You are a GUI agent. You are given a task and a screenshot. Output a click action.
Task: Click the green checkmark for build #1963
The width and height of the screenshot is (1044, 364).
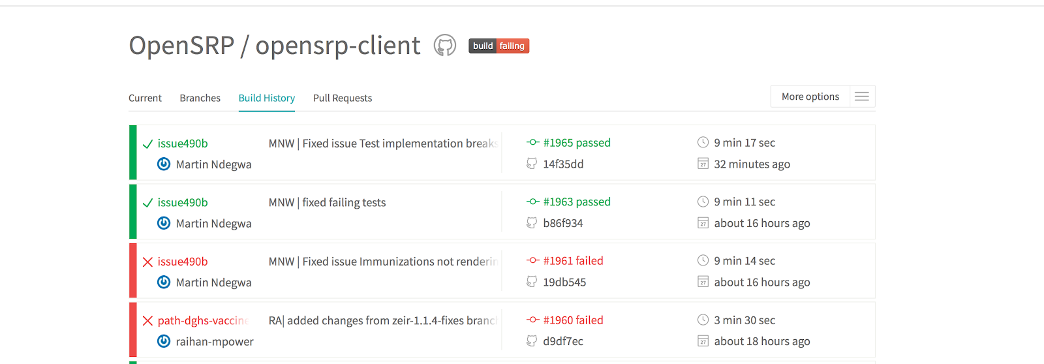(x=147, y=203)
